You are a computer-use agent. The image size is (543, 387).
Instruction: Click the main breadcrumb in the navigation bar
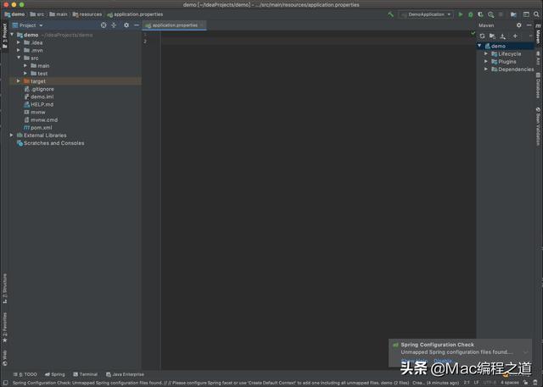[x=59, y=14]
